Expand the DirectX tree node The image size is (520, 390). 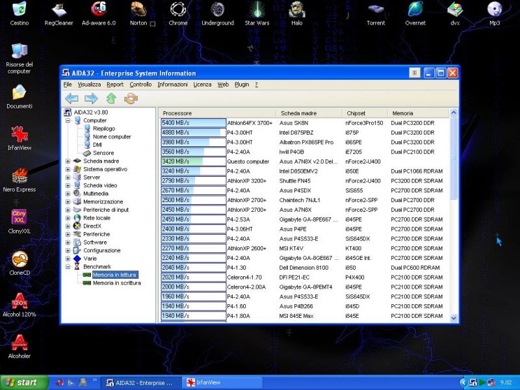pos(68,226)
